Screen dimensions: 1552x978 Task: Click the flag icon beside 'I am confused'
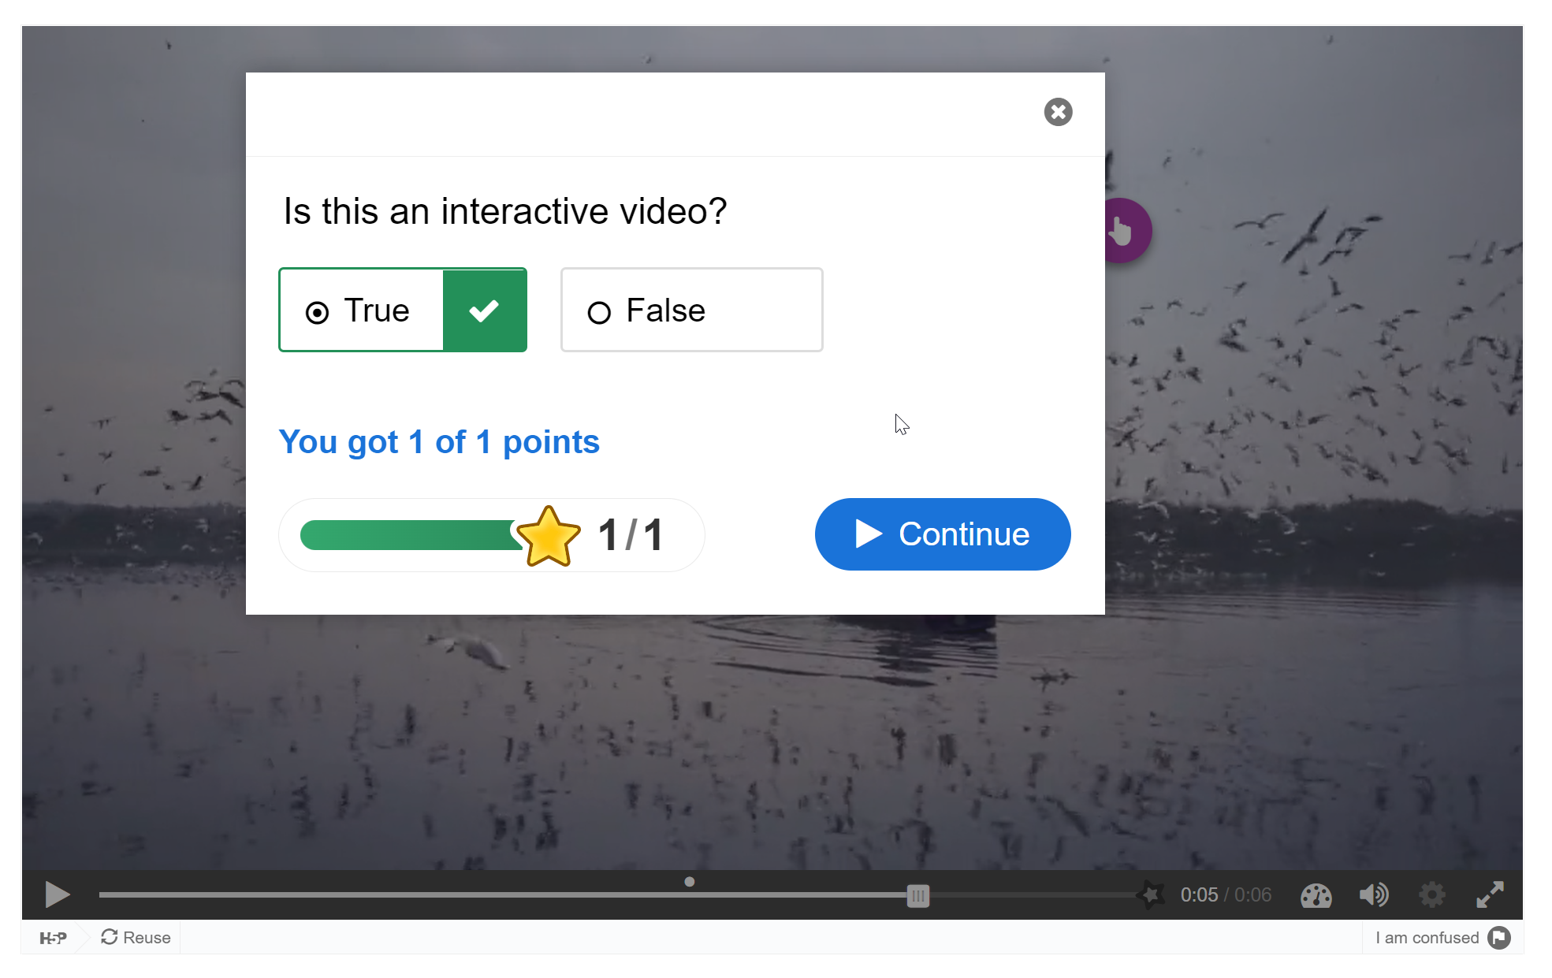(1499, 938)
